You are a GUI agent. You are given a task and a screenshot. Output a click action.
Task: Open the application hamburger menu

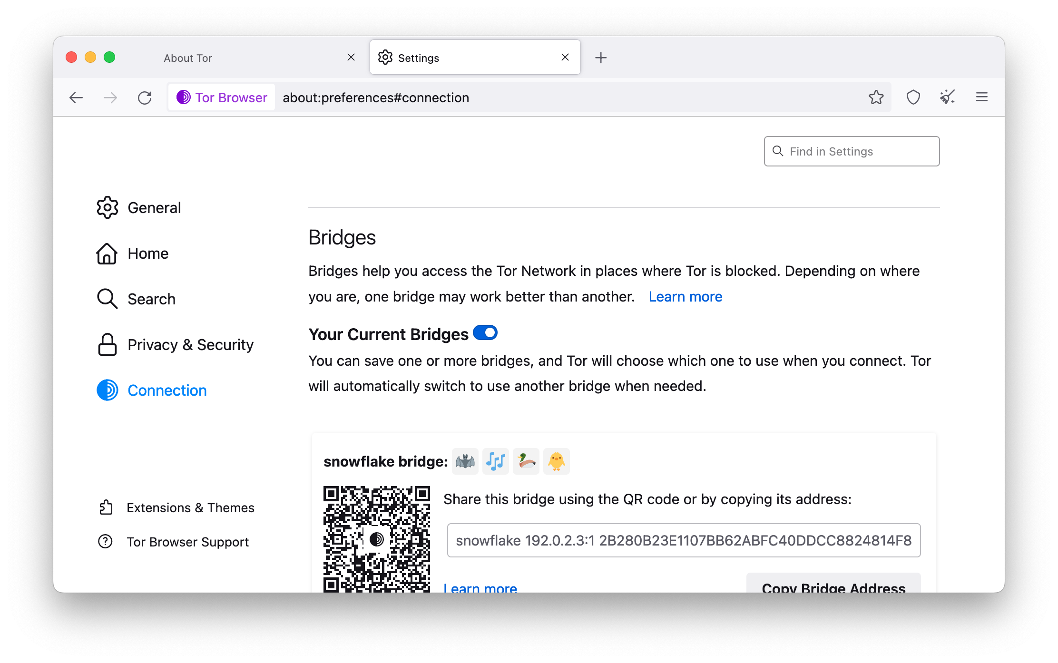(x=981, y=97)
